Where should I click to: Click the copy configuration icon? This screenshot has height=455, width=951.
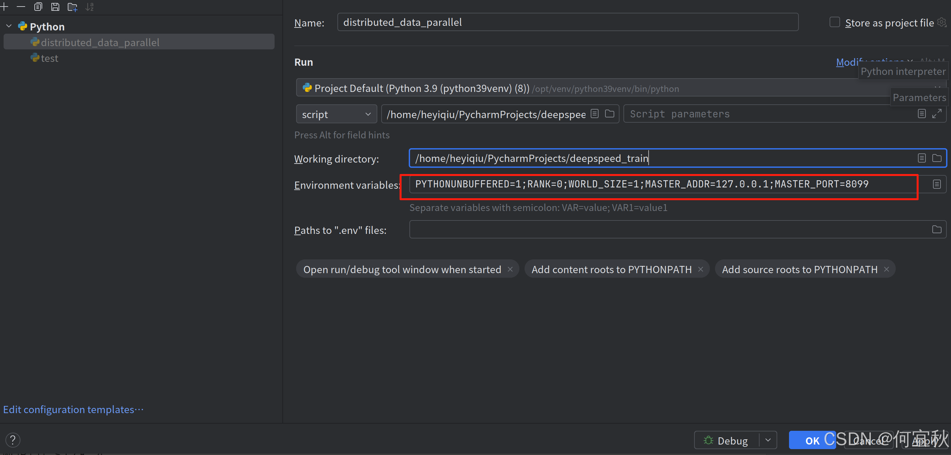click(x=38, y=7)
